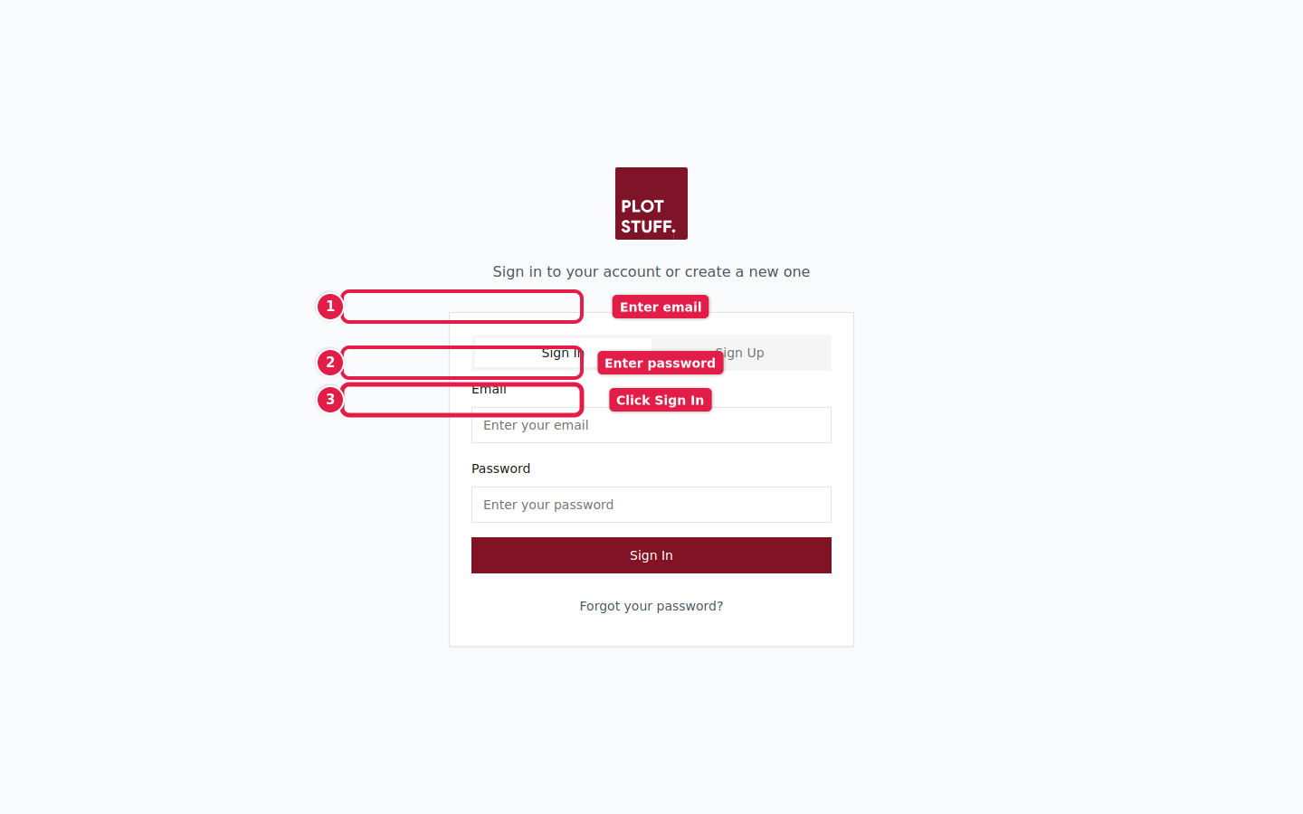Click blank card space below the forgot-password link
This screenshot has height=814, width=1303.
[651, 631]
